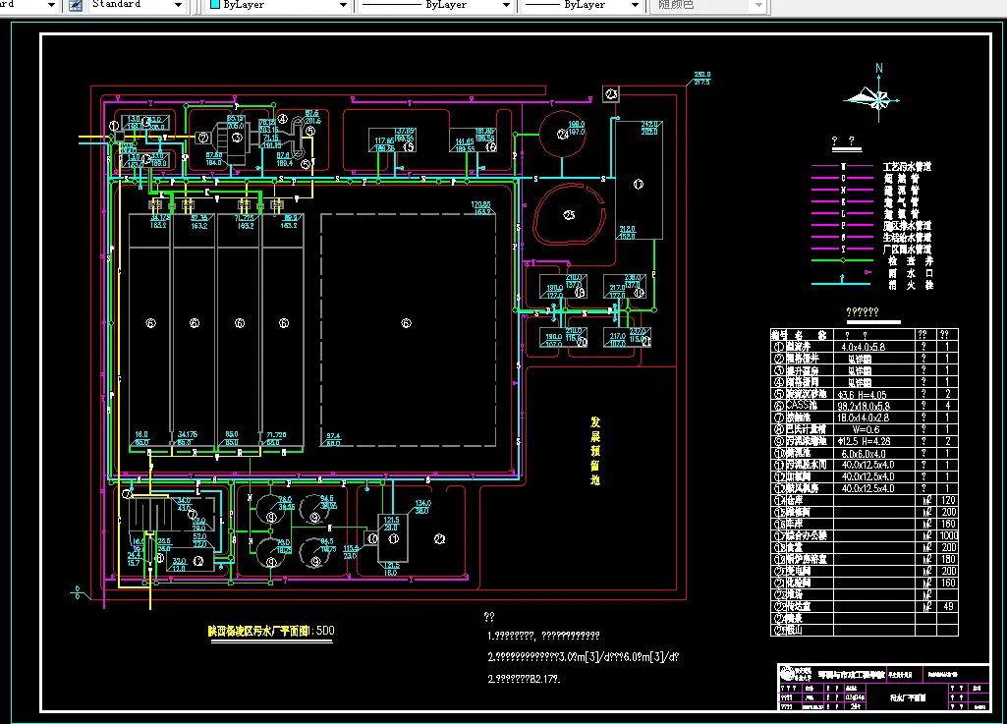The width and height of the screenshot is (1007, 724).
Task: Select the area value '180' in table
Action: [x=949, y=560]
